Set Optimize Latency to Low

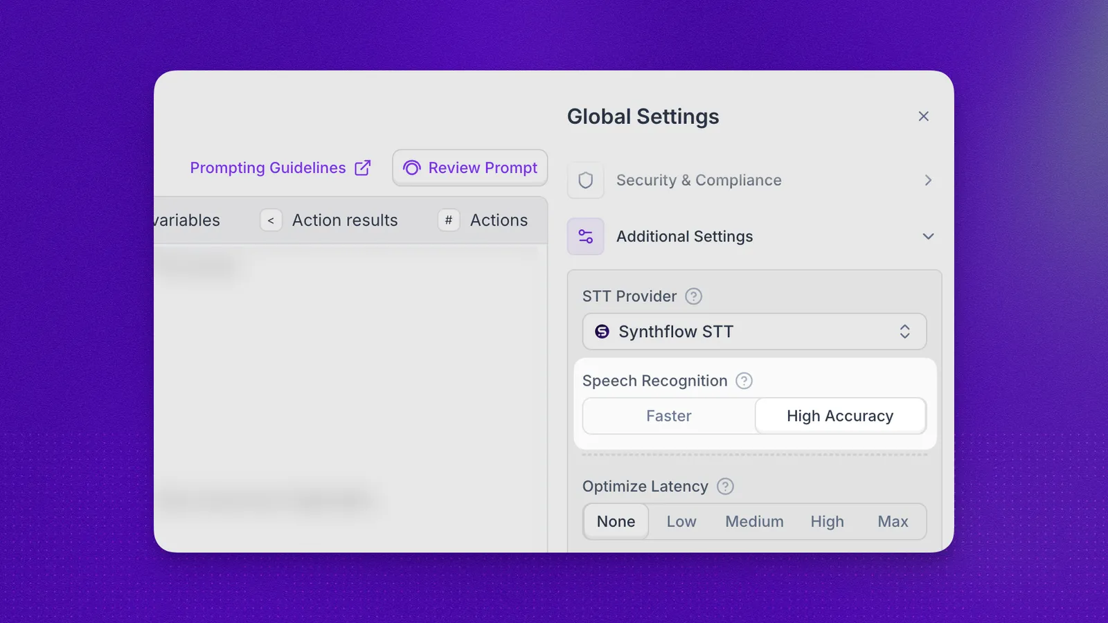click(681, 521)
